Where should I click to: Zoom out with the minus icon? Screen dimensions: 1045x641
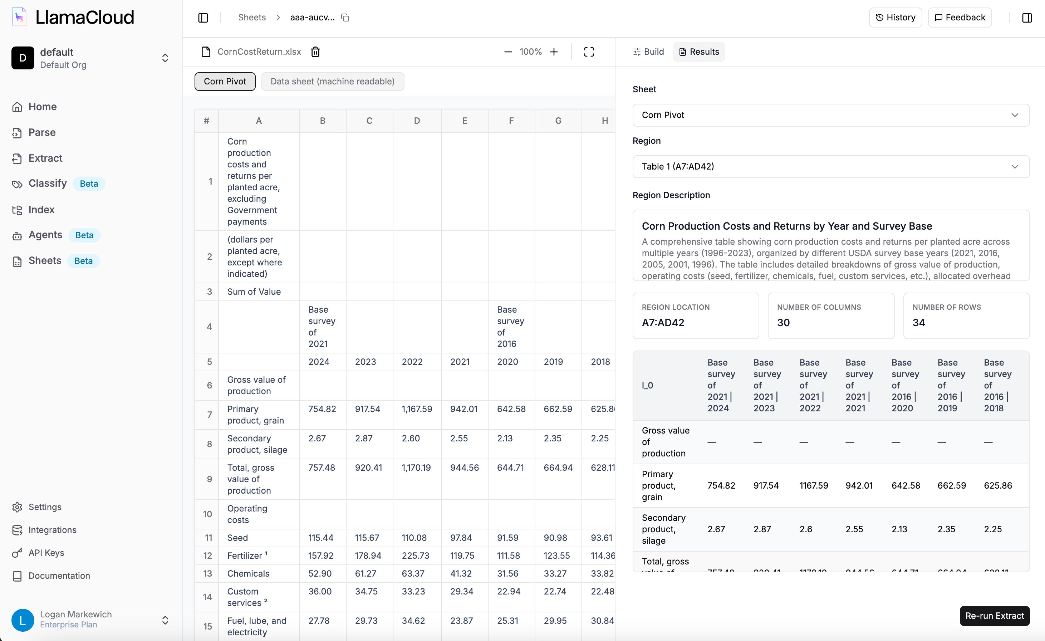coord(507,52)
